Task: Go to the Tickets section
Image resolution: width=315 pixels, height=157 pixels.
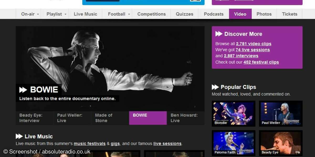Action: coord(290,14)
